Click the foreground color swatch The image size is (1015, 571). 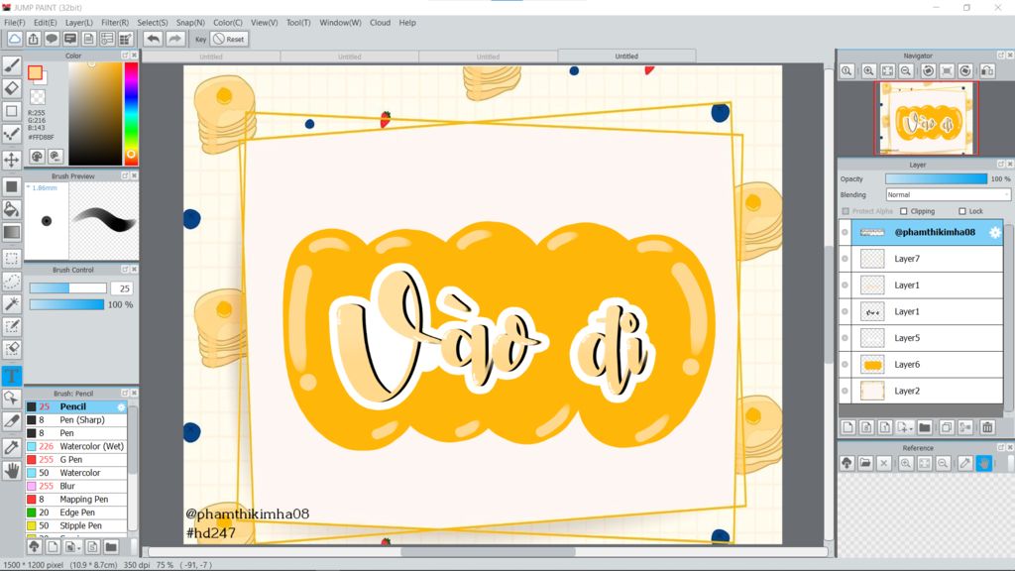[x=35, y=72]
